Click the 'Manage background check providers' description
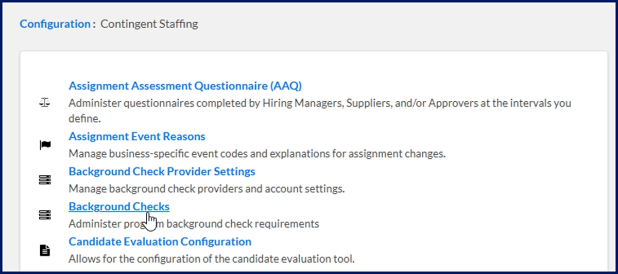The image size is (618, 274). pos(206,188)
